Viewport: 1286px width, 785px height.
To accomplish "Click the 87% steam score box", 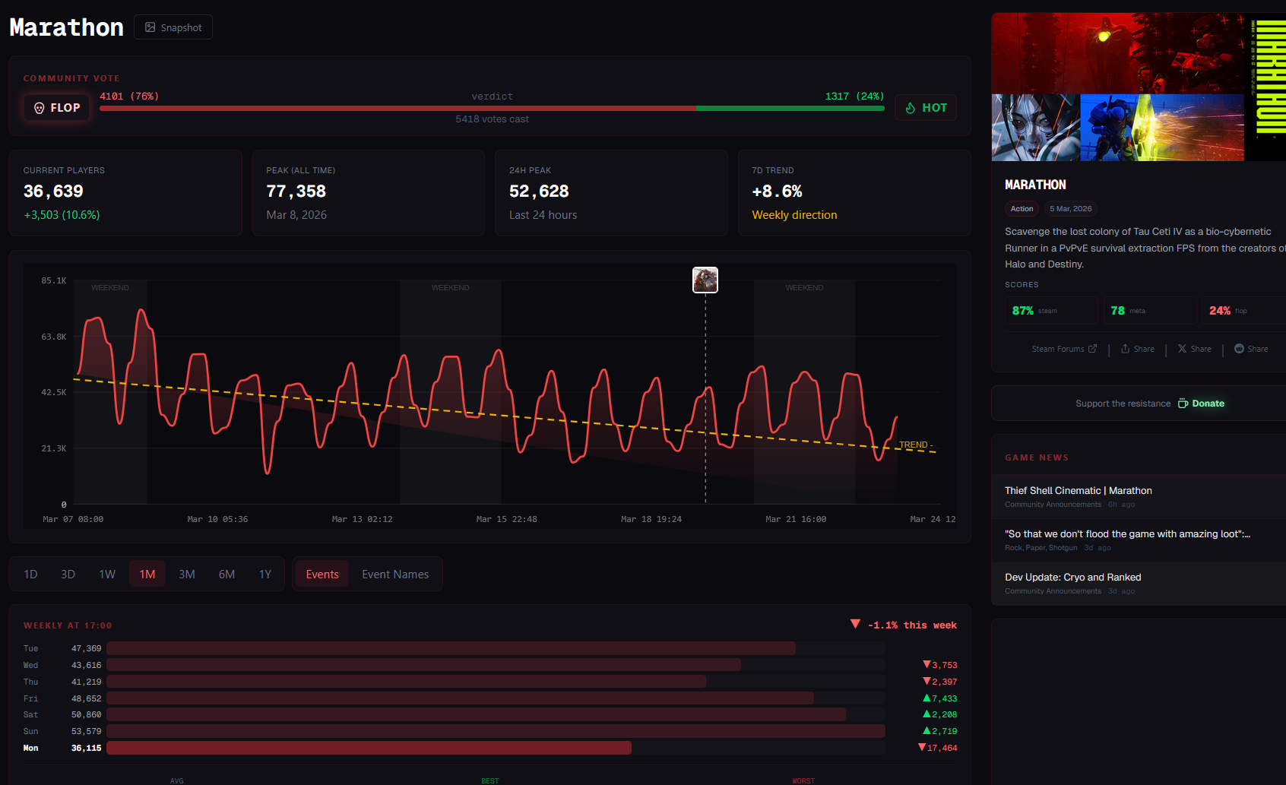I will [1051, 311].
